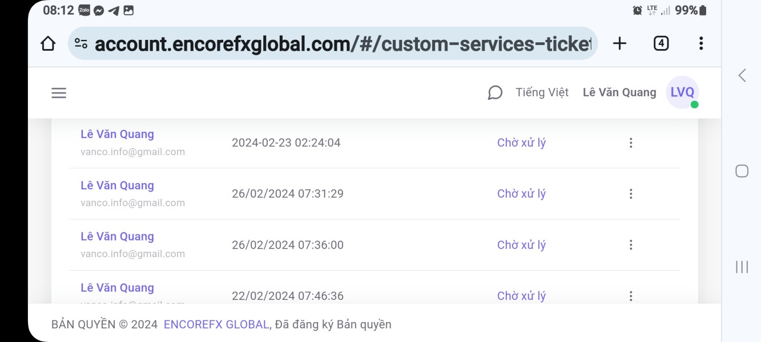Click timestamp 22/02/2024 07:46:36
The height and width of the screenshot is (342, 761).
tap(288, 296)
